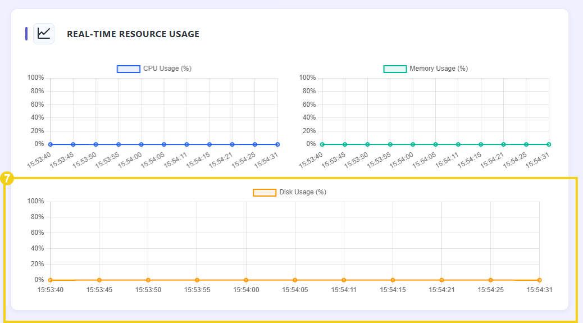Screen dimensions: 583x323
Task: Select the Disk data point at 15:54:15
Action: point(393,280)
